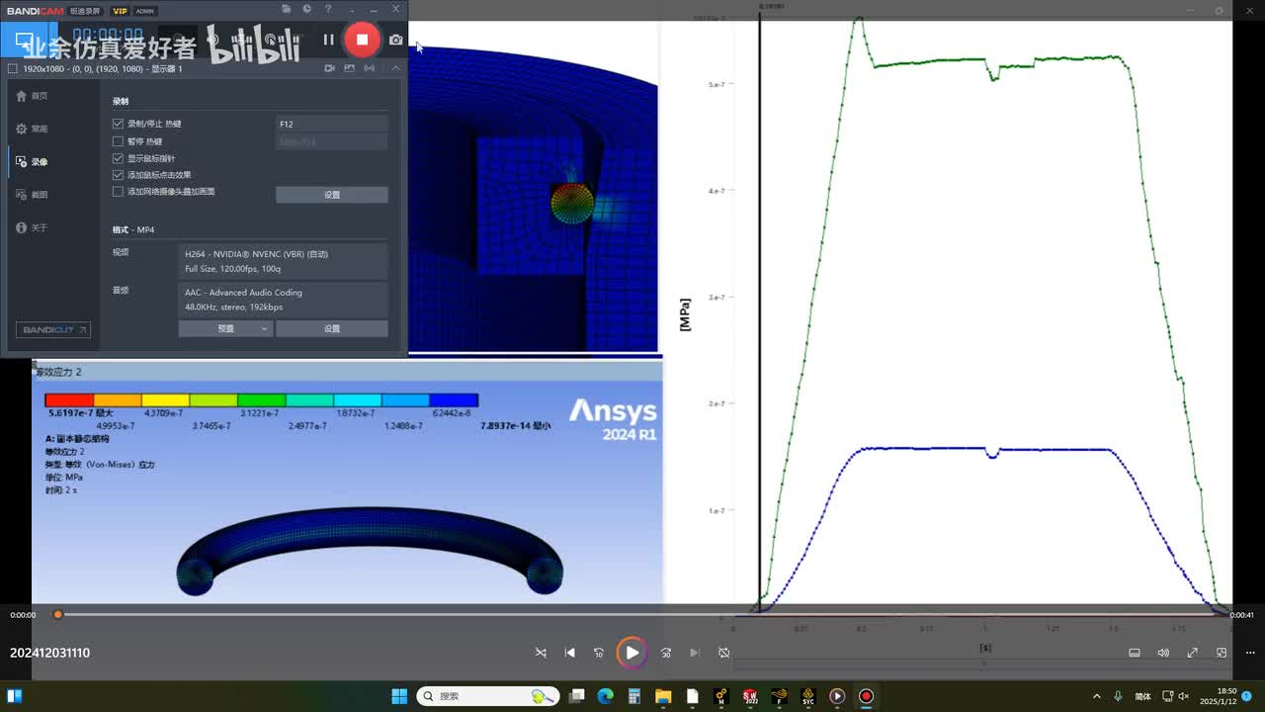The image size is (1265, 712).
Task: Open network and volume quick settings
Action: (1176, 696)
